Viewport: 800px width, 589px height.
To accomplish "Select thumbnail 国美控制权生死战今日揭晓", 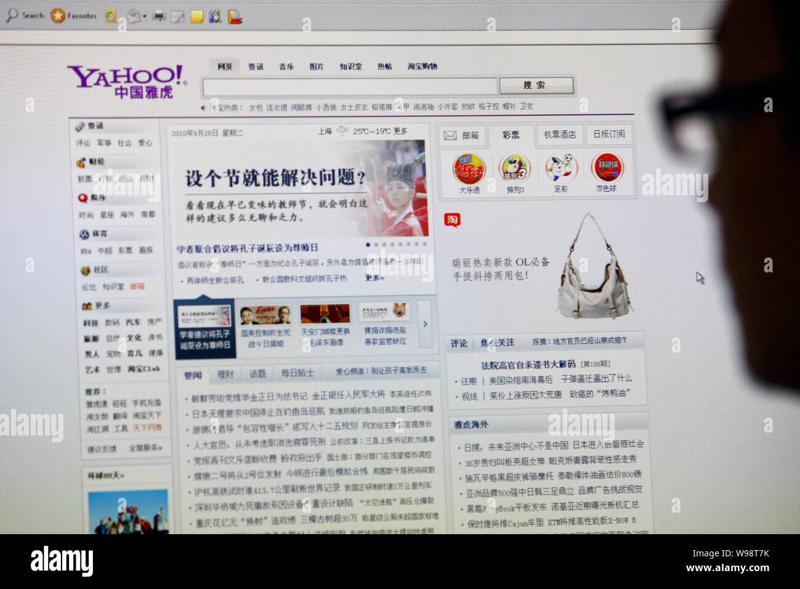I will click(265, 327).
